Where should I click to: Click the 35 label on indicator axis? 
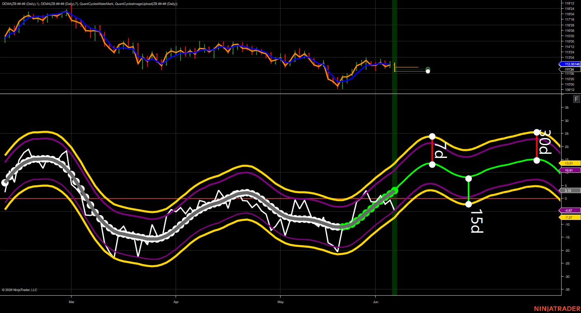tap(567, 108)
